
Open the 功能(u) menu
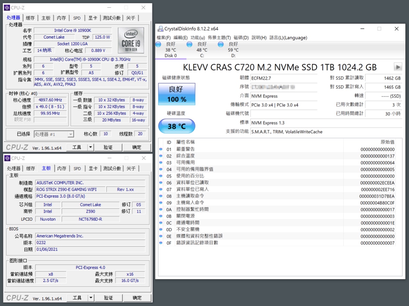click(198, 38)
